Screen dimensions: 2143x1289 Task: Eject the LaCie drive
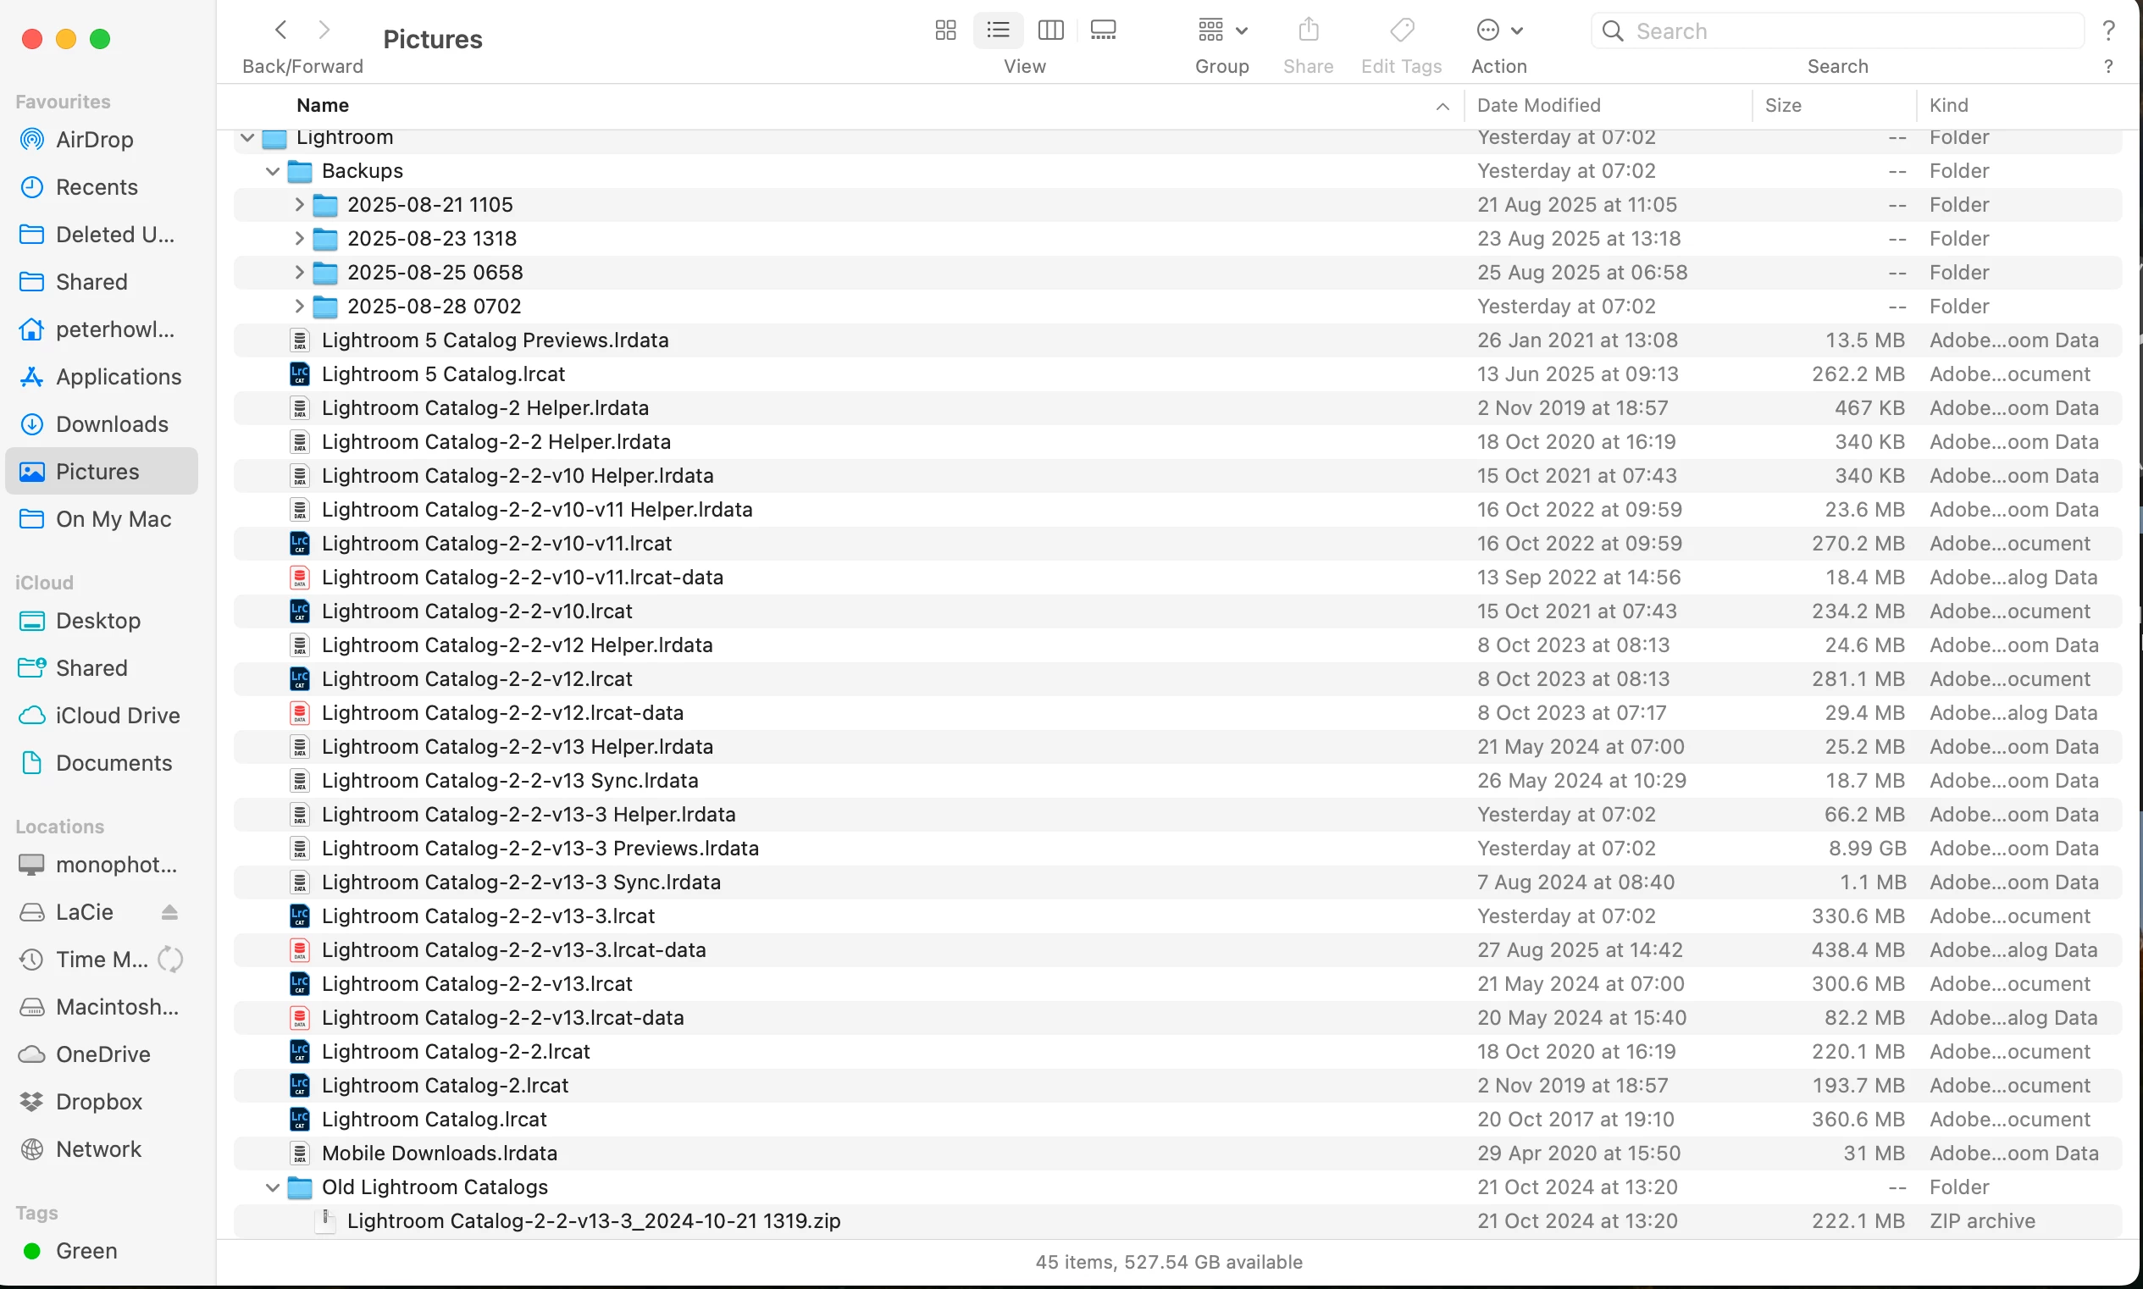(x=169, y=912)
